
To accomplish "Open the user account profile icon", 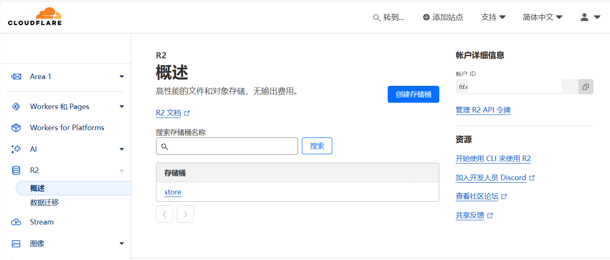I will [584, 17].
